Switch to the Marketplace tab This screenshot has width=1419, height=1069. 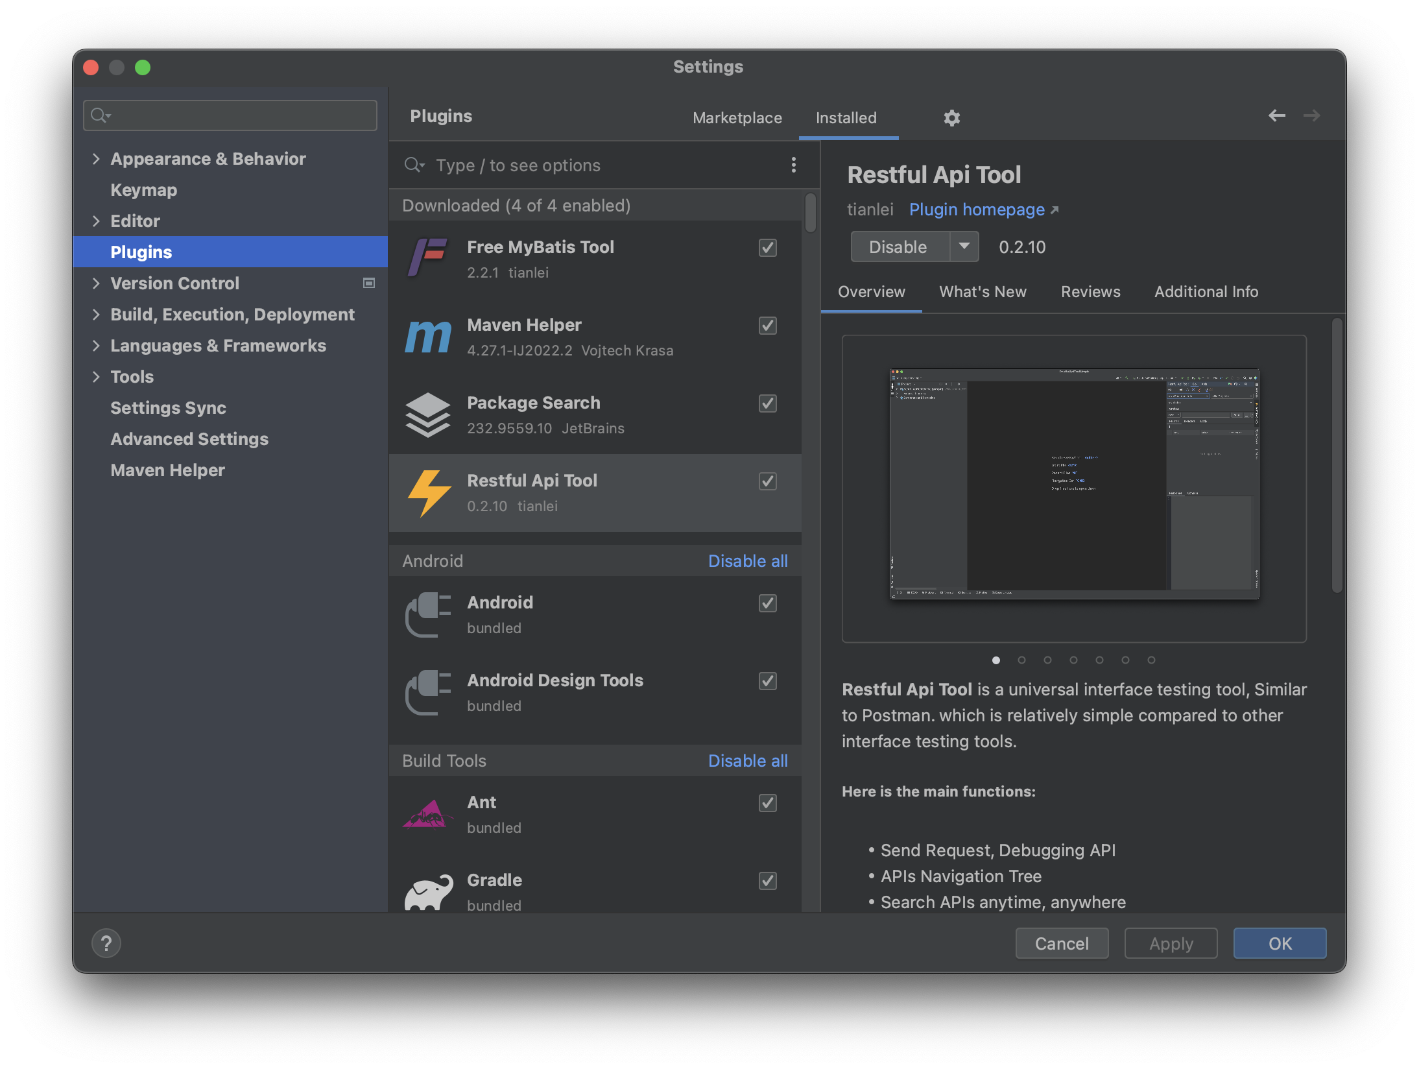click(x=737, y=117)
